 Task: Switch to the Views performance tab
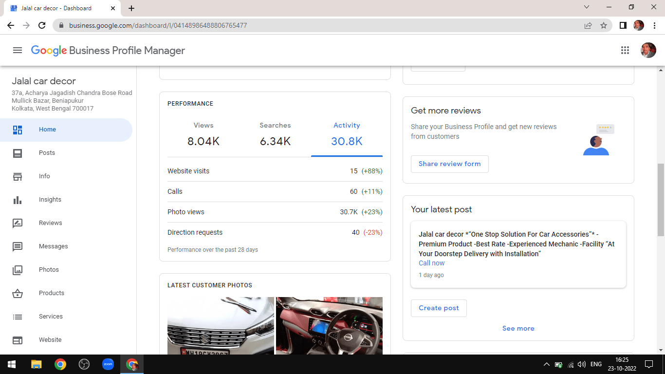tap(203, 134)
